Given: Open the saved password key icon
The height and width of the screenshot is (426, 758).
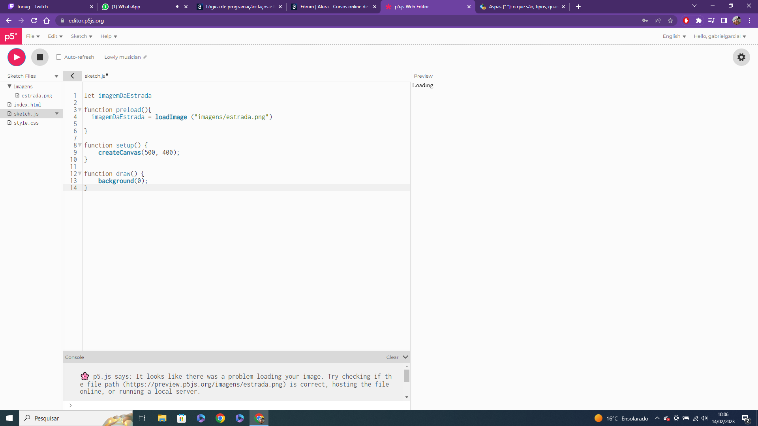Looking at the screenshot, I should point(645,21).
